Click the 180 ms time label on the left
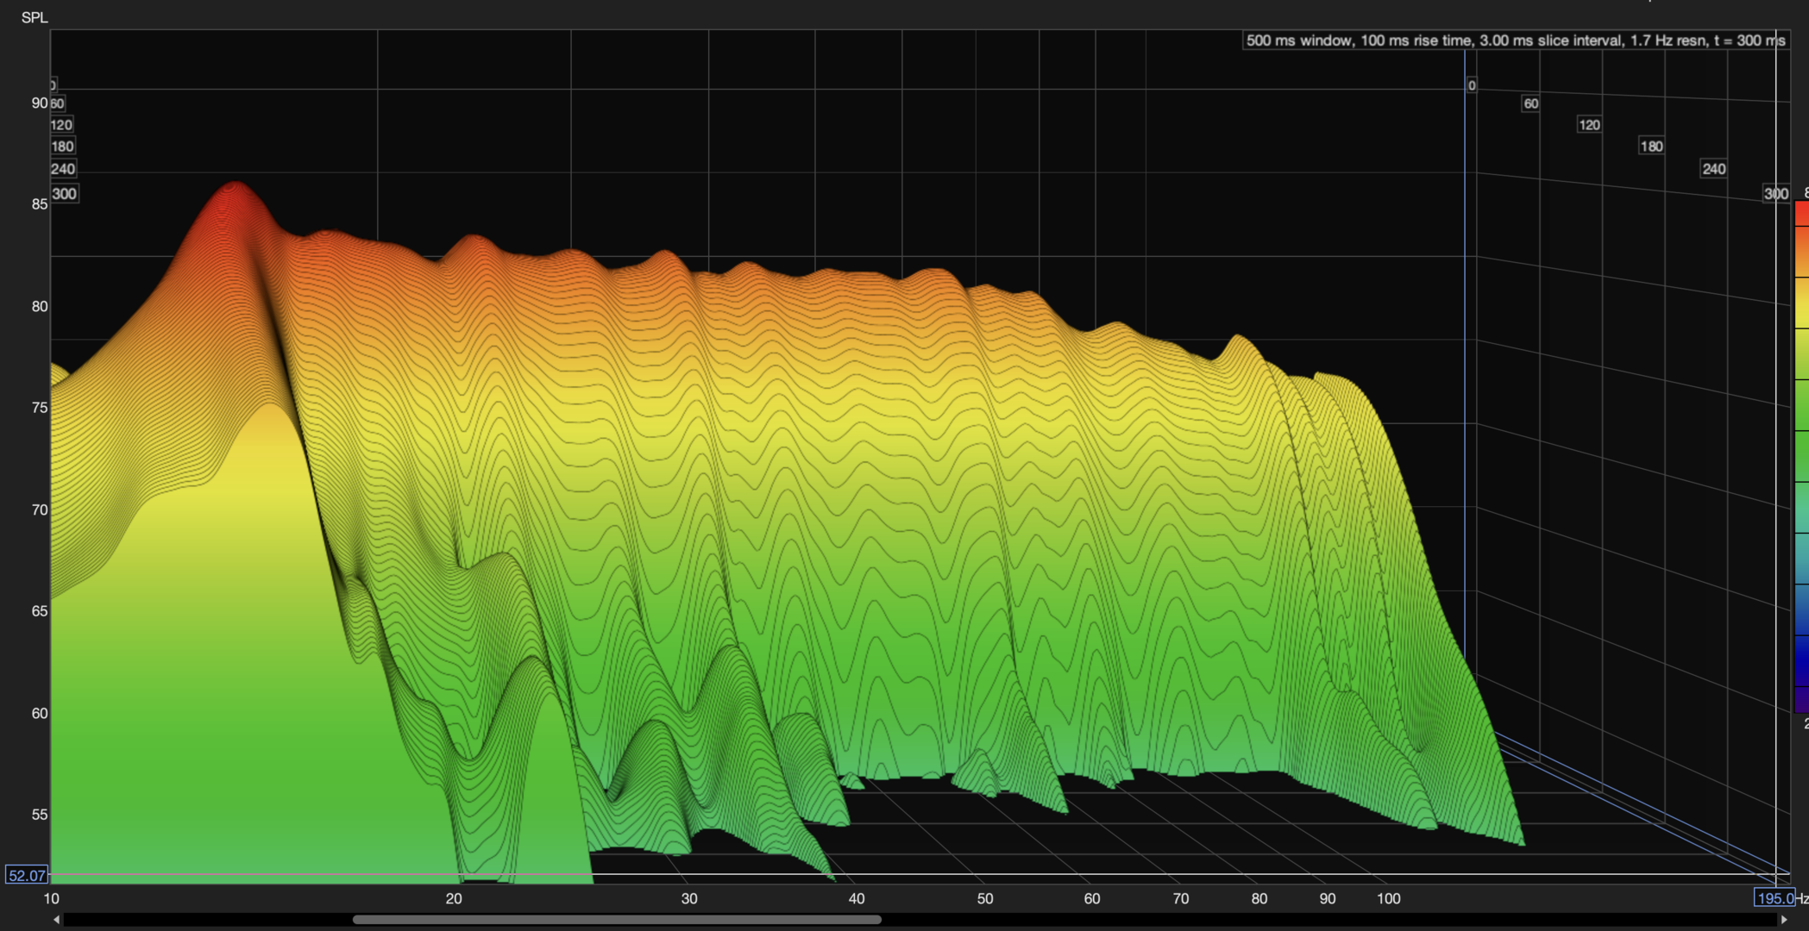This screenshot has width=1809, height=931. pos(62,147)
